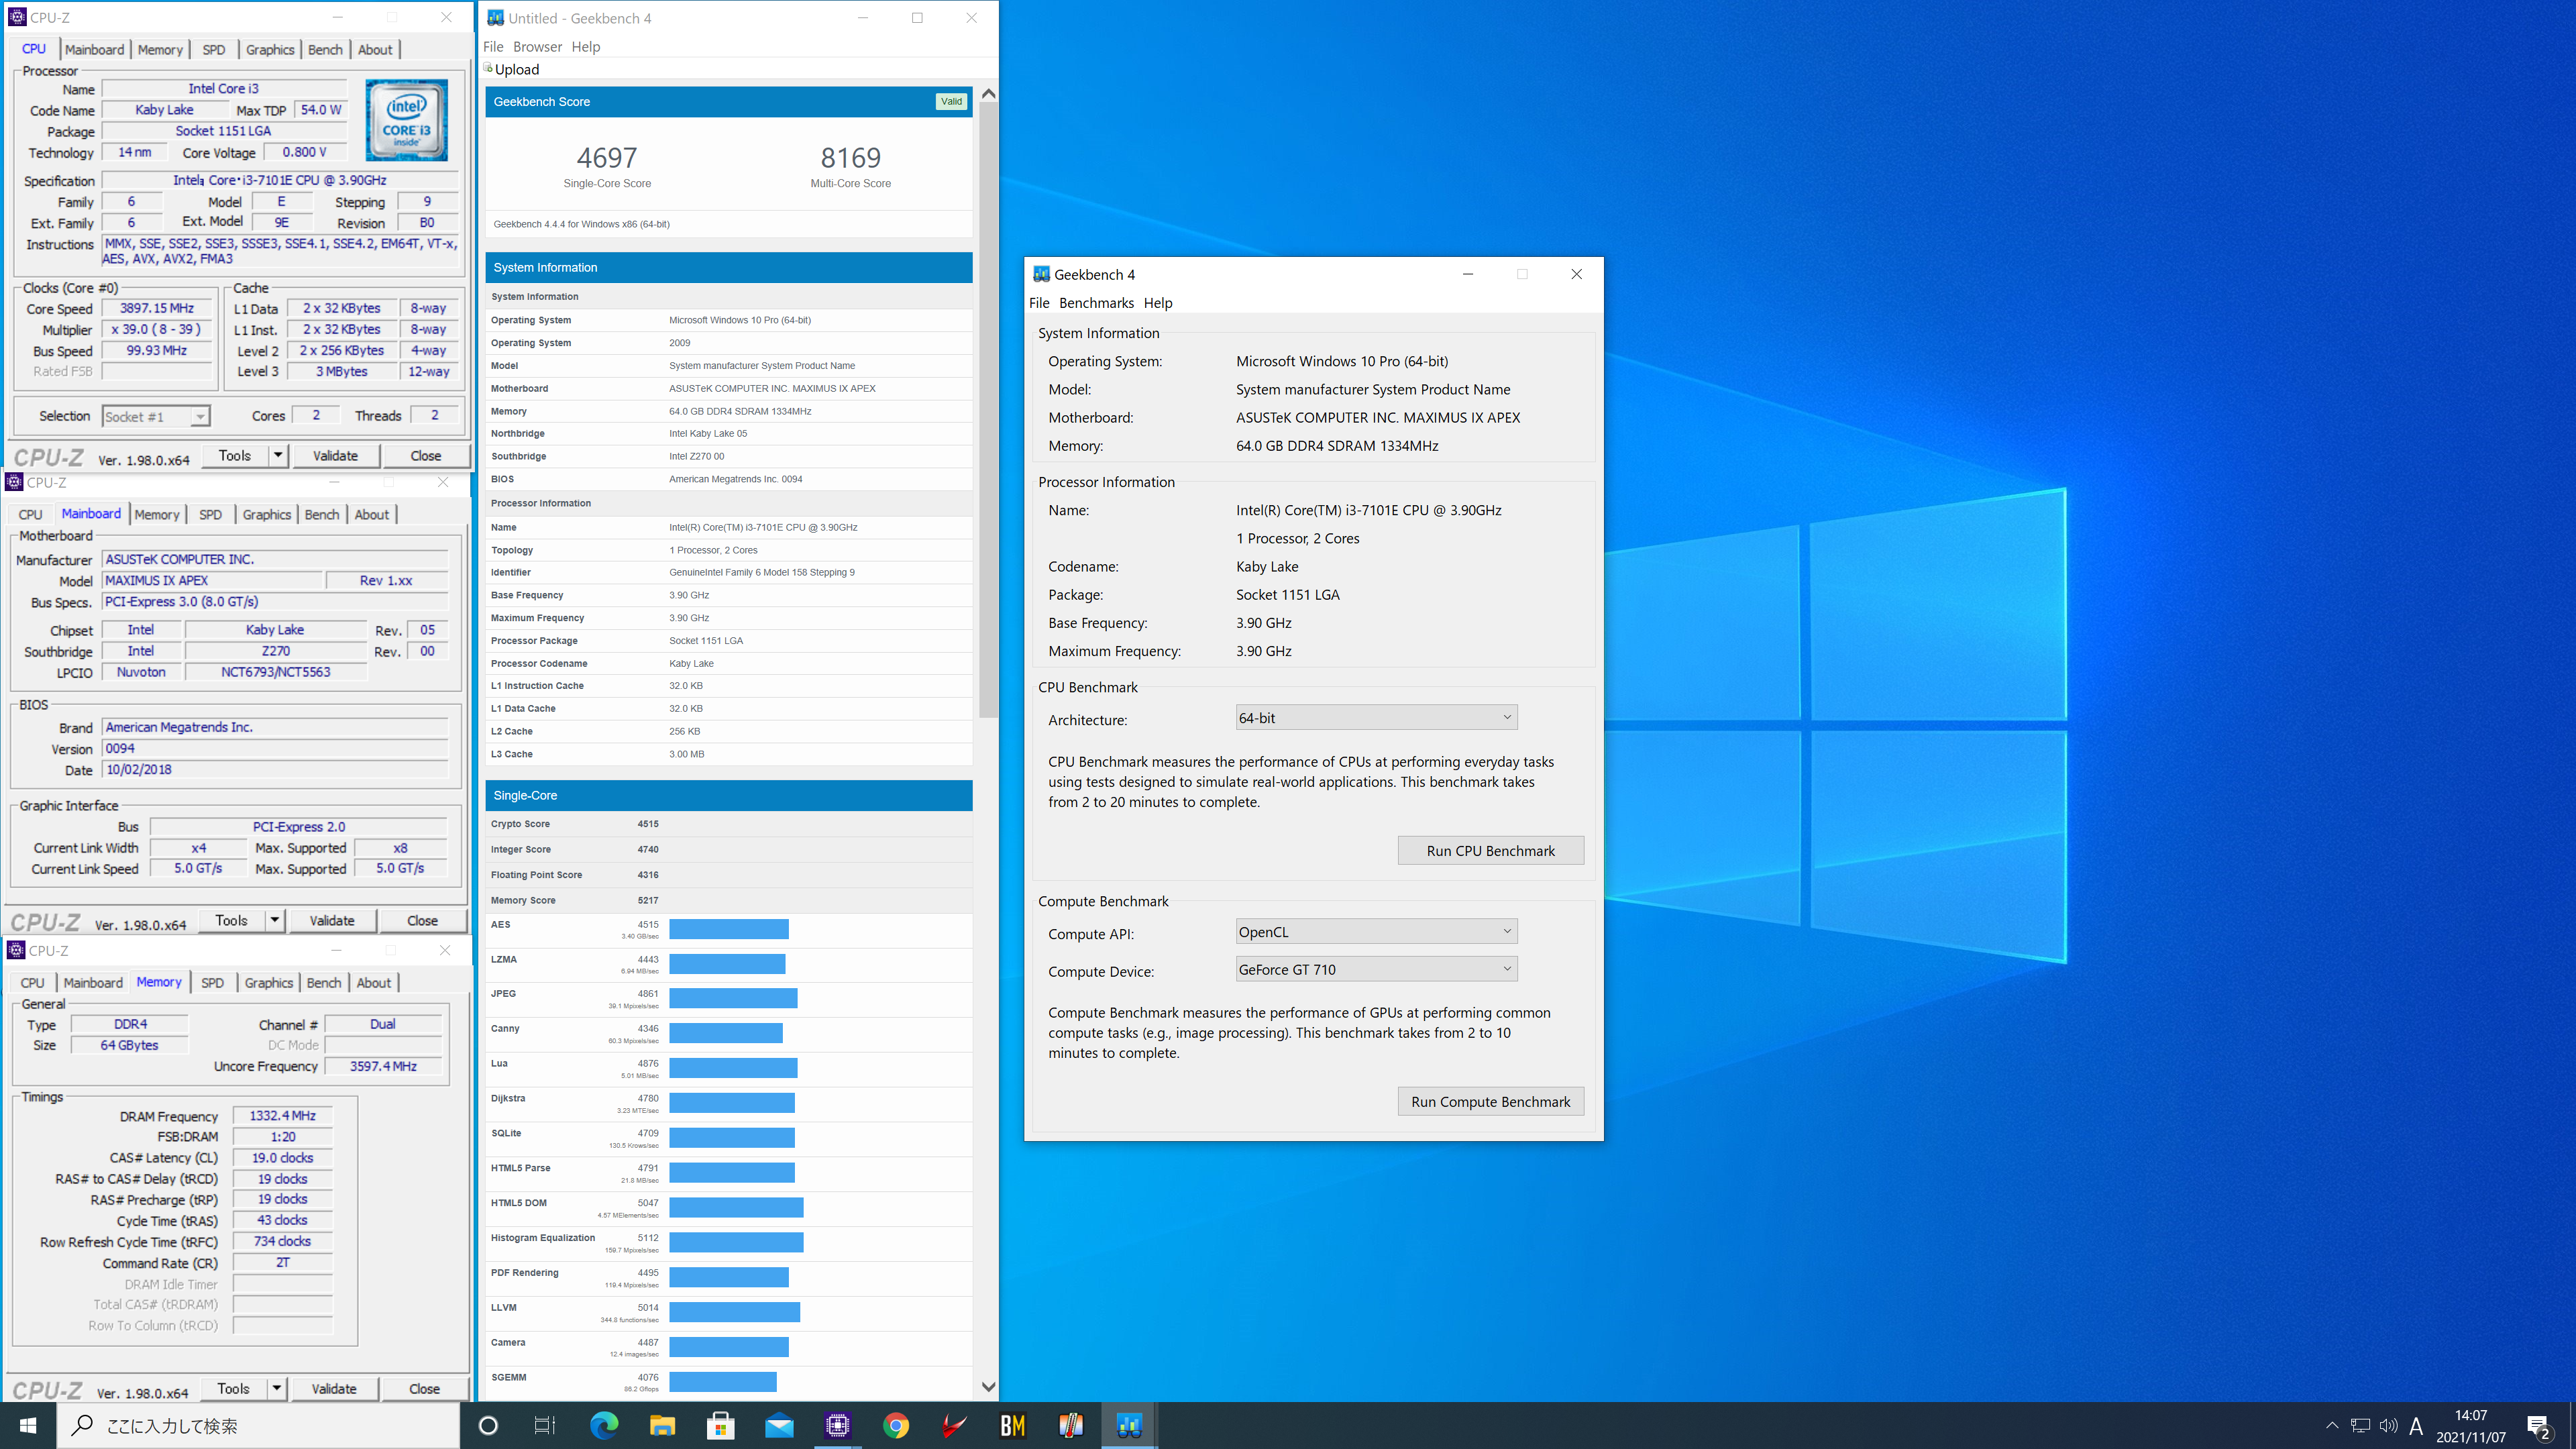The width and height of the screenshot is (2576, 1449).
Task: Click the scrollbar up arrow in Geekbench results
Action: click(988, 93)
